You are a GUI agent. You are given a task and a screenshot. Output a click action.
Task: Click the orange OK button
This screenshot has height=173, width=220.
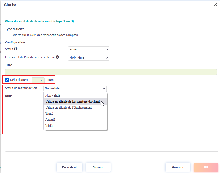tap(206, 167)
